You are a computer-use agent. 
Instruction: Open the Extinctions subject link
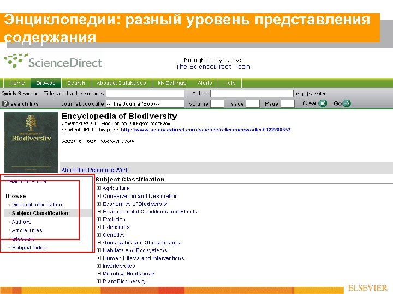click(116, 227)
